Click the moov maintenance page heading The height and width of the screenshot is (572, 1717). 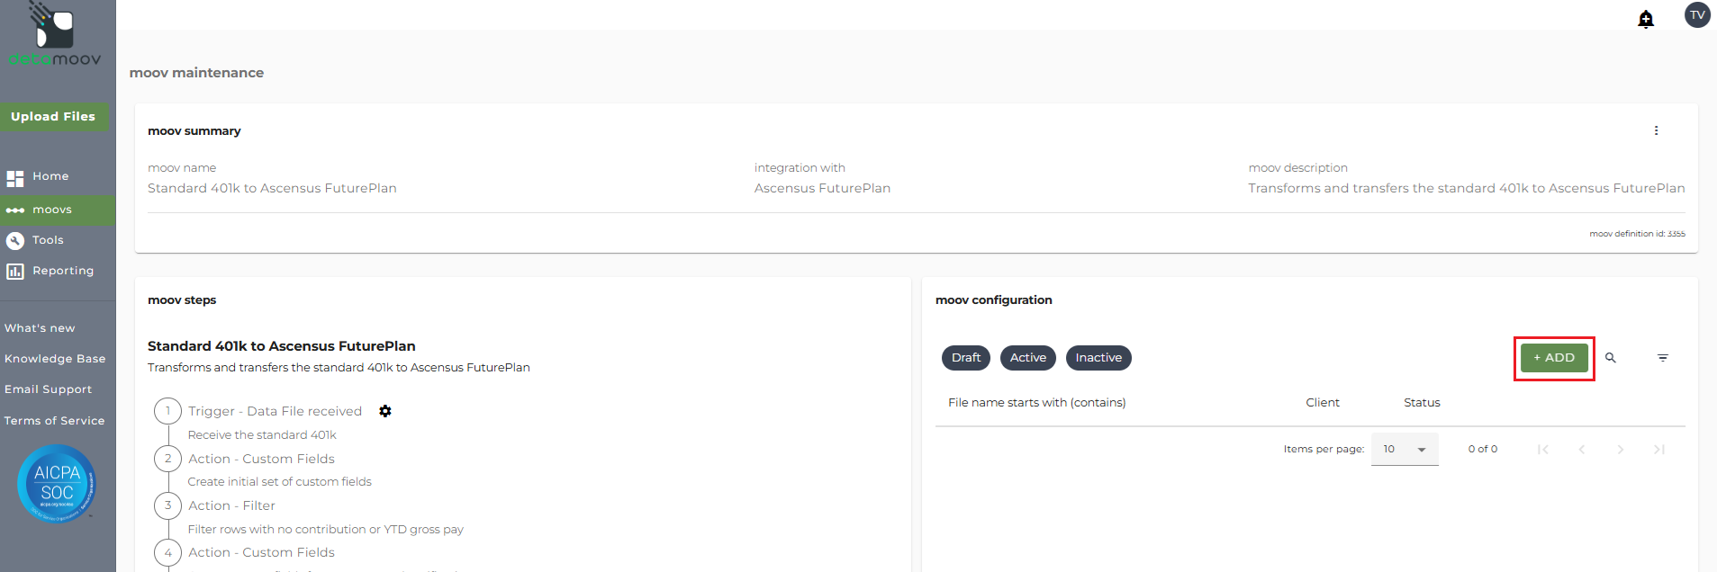(x=196, y=73)
